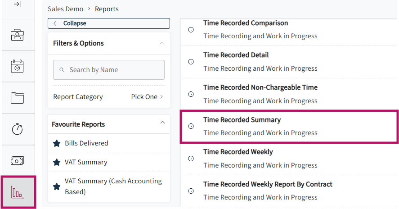Open the calendar tasks sidebar icon
The image size is (399, 209).
point(17,66)
